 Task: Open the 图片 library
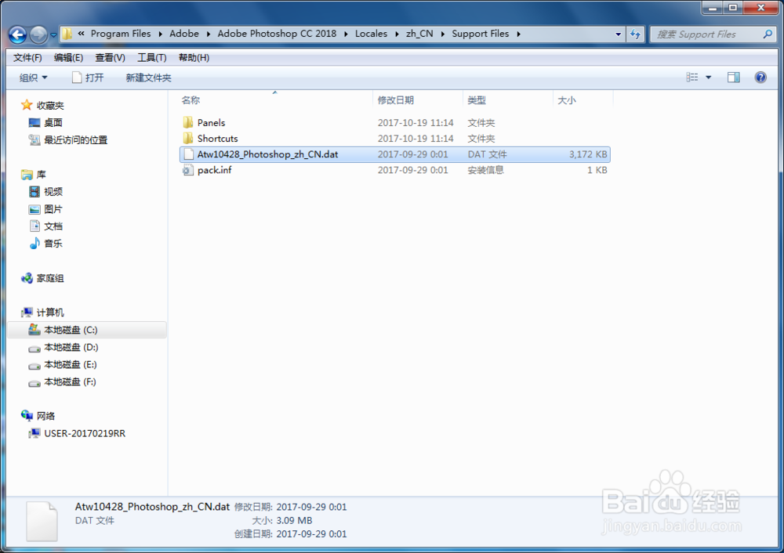click(x=53, y=209)
